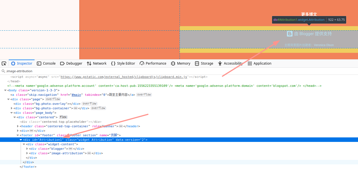The width and height of the screenshot is (358, 170).
Task: Click overflow badge on skip-navigation link
Action: [144, 95]
